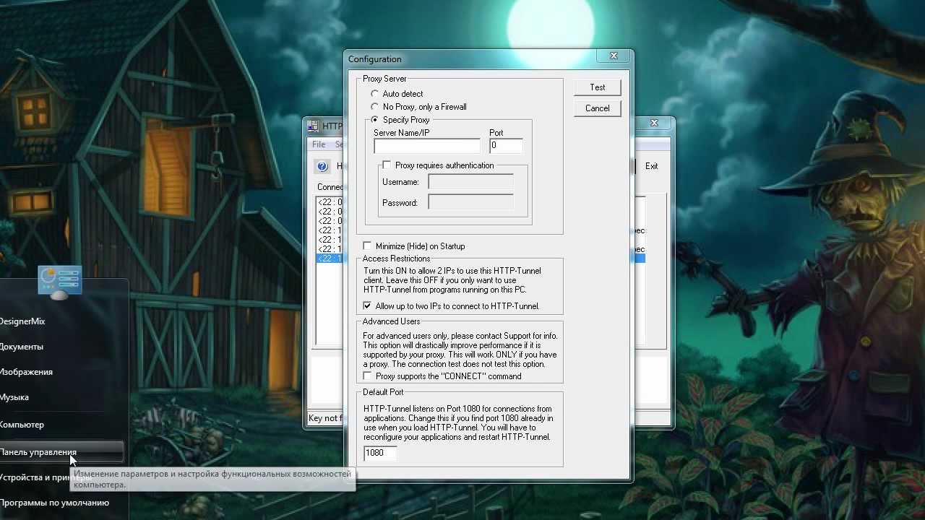Open DesignerMix user folder in Start menu
Viewport: 925px width, 520px height.
(22, 321)
